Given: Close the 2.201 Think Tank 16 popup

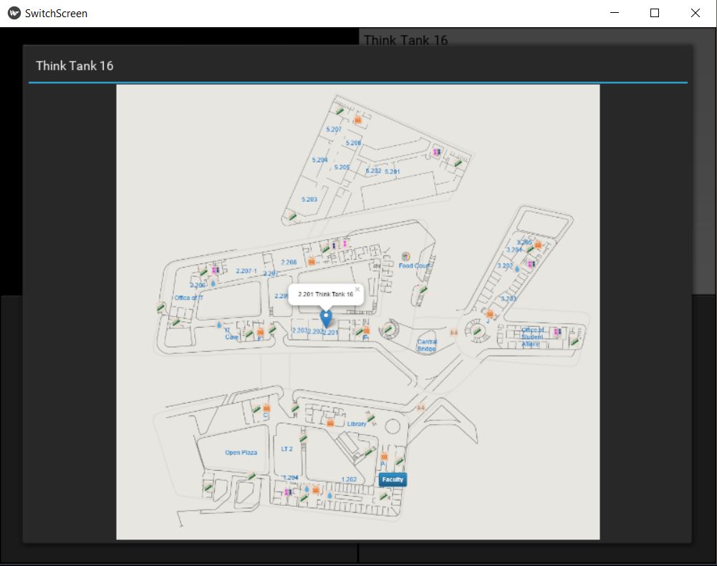Looking at the screenshot, I should pyautogui.click(x=357, y=288).
